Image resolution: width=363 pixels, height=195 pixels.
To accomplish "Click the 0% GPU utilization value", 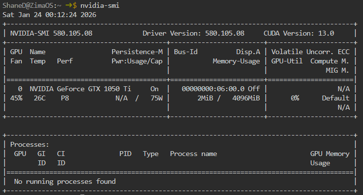I will coord(295,98).
